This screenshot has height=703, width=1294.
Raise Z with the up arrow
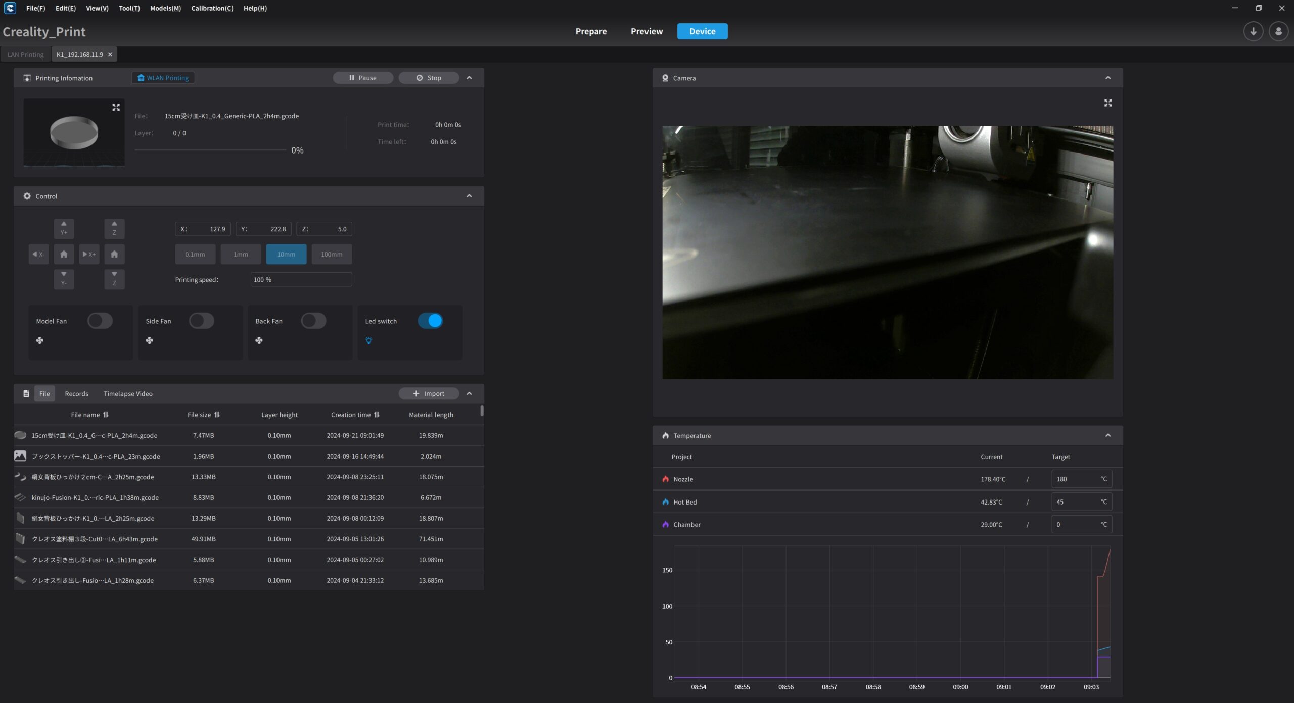pos(114,228)
